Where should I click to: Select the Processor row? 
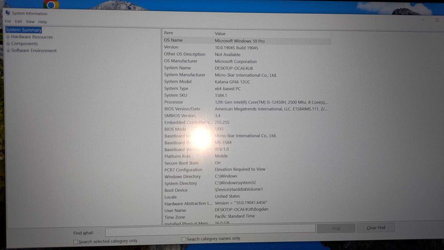point(246,102)
